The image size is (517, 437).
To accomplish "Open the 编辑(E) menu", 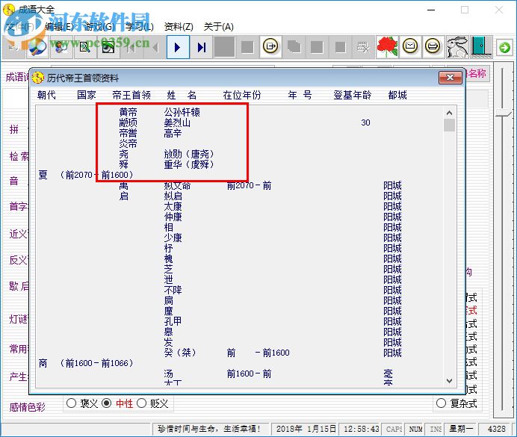I will pyautogui.click(x=59, y=27).
